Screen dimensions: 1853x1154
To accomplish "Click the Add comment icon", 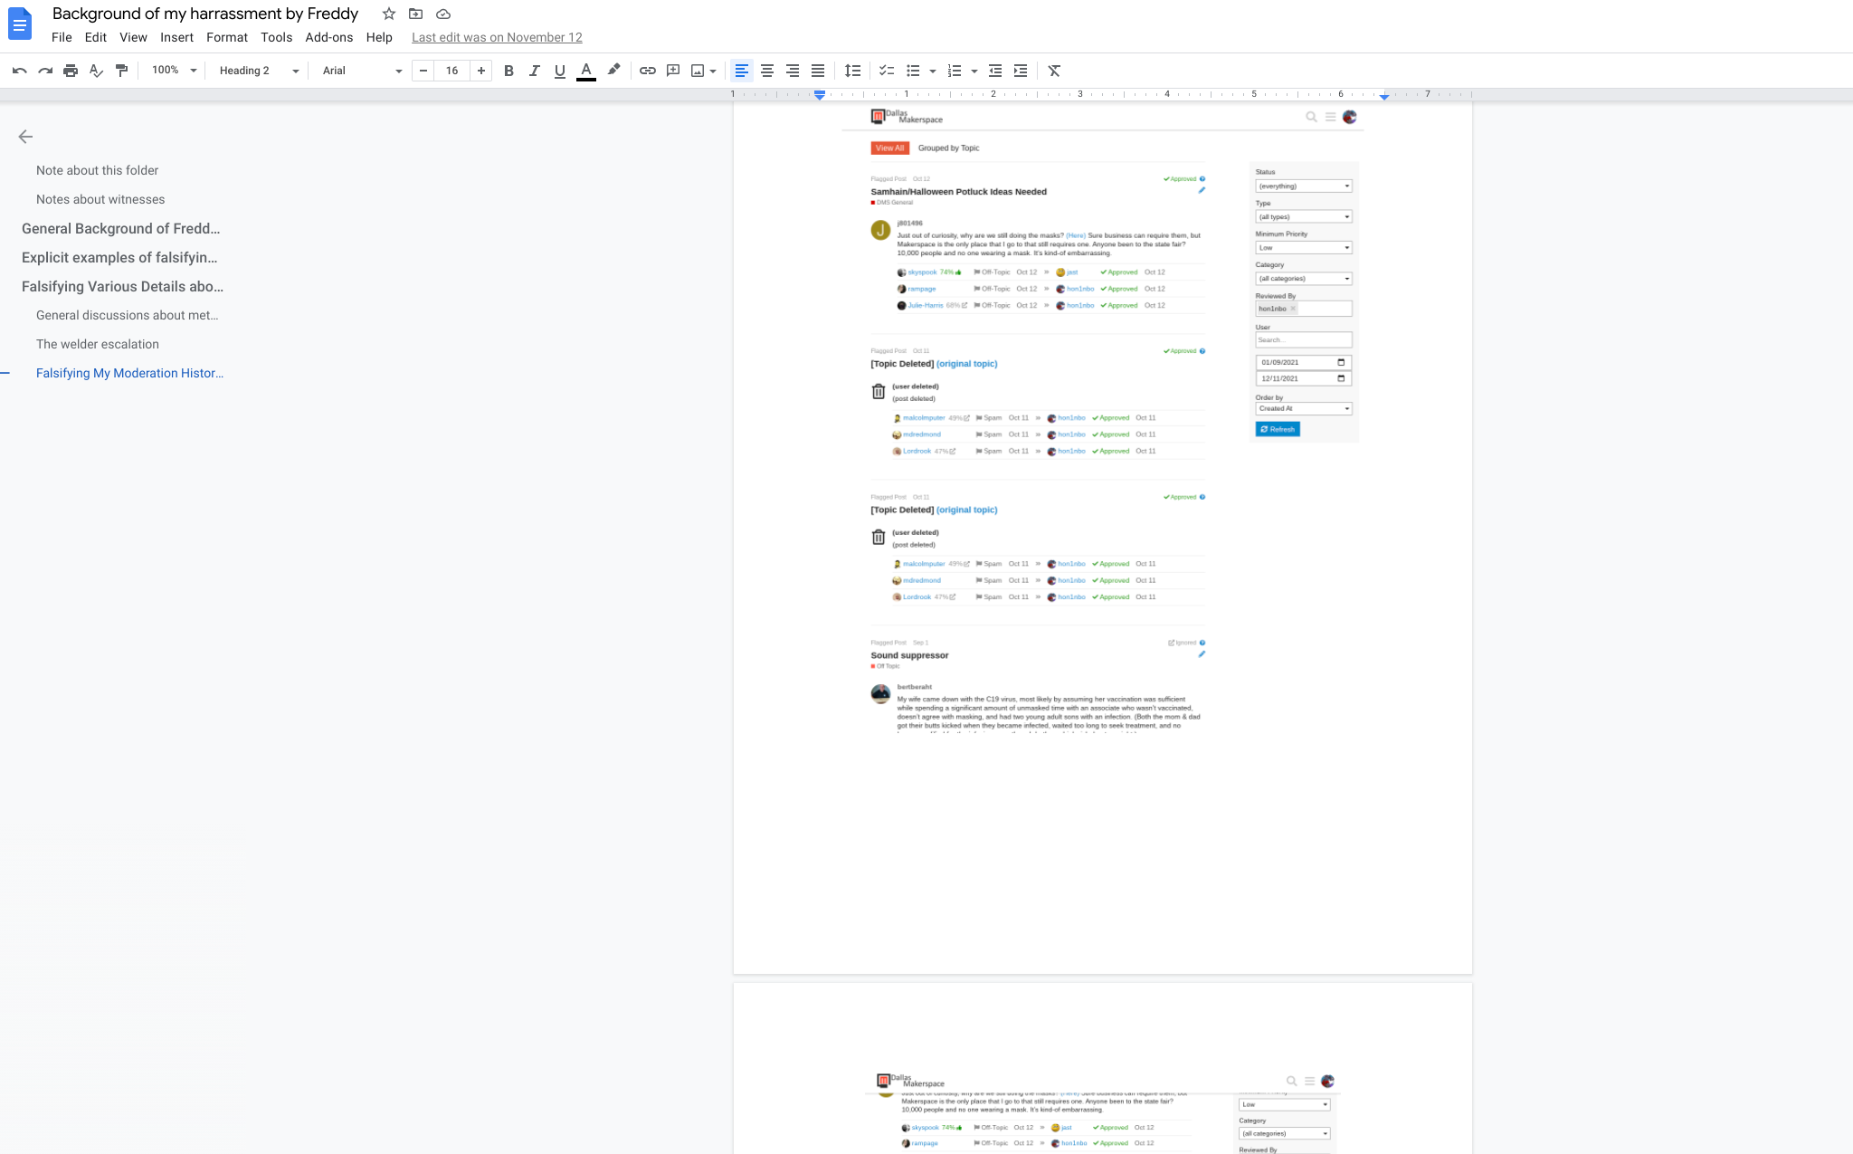I will [673, 71].
